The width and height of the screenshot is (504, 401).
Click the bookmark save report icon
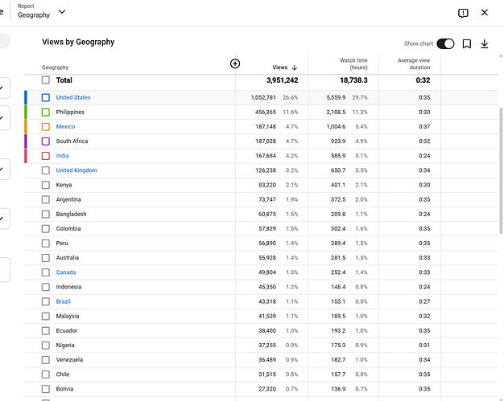[x=467, y=43]
